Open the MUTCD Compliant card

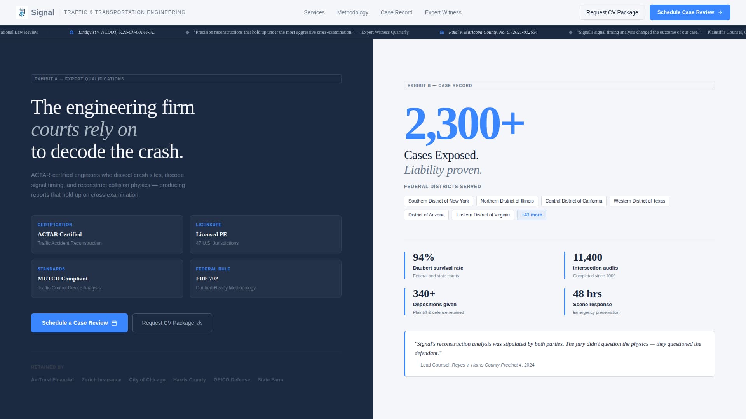pos(107,279)
